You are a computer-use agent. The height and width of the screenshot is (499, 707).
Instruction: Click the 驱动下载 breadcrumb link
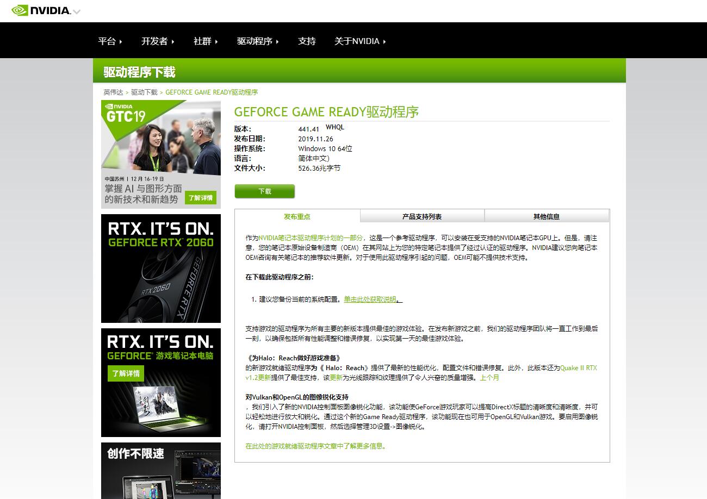(144, 92)
